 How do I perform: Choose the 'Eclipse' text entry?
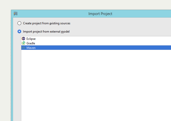point(31,39)
